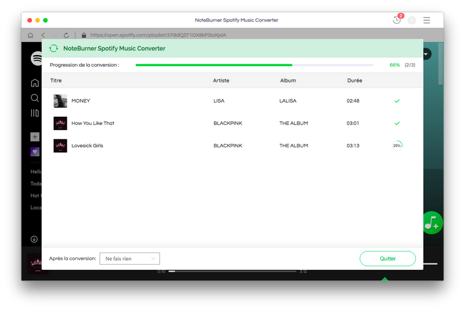This screenshot has width=465, height=311.
Task: Open Your Library sidebar icon
Action: click(x=35, y=113)
